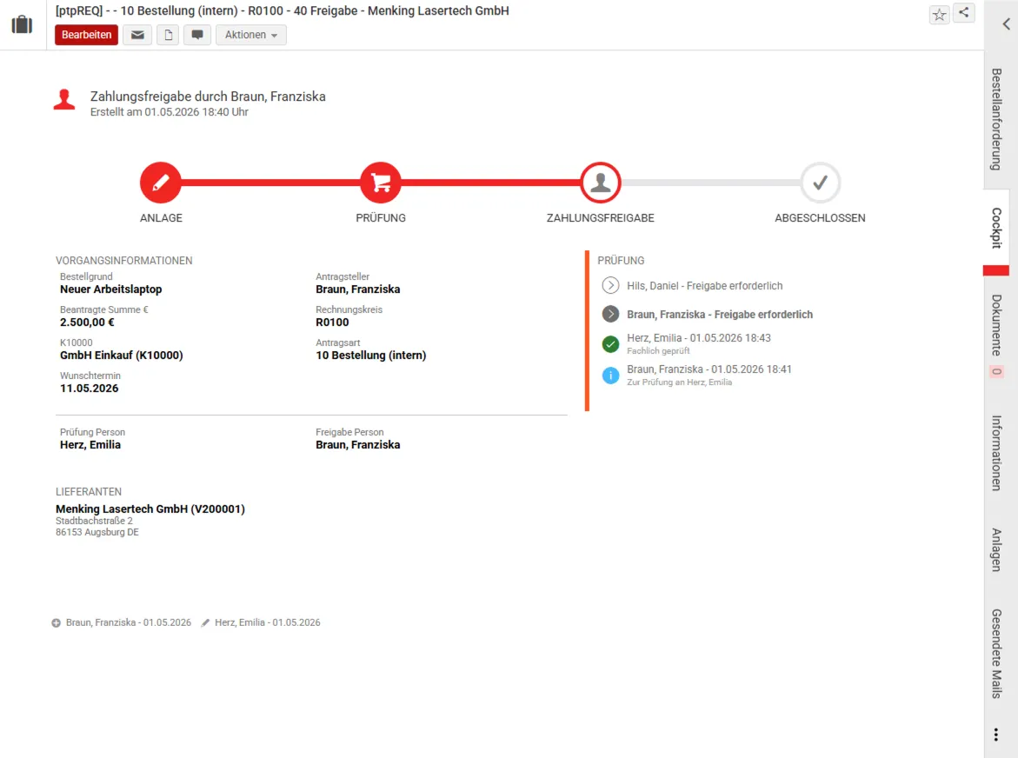The image size is (1018, 758).
Task: Click address line 86153 Augsburg DE
Action: point(96,532)
